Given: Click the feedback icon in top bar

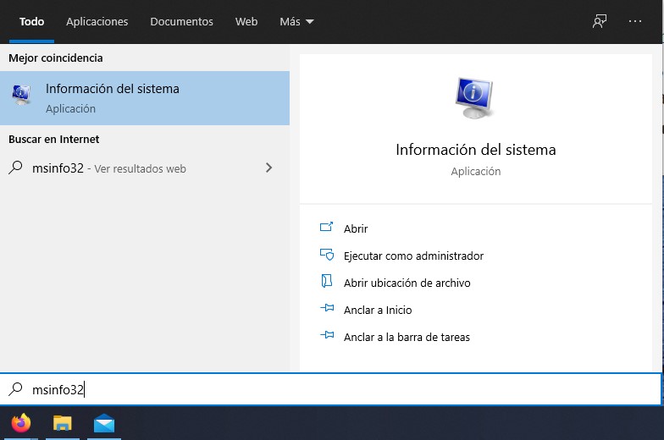Looking at the screenshot, I should [600, 21].
